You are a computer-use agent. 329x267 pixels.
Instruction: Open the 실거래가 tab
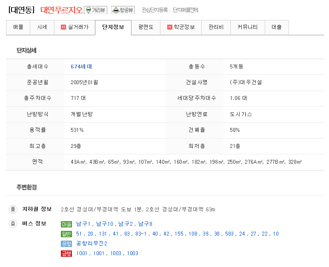point(75,27)
